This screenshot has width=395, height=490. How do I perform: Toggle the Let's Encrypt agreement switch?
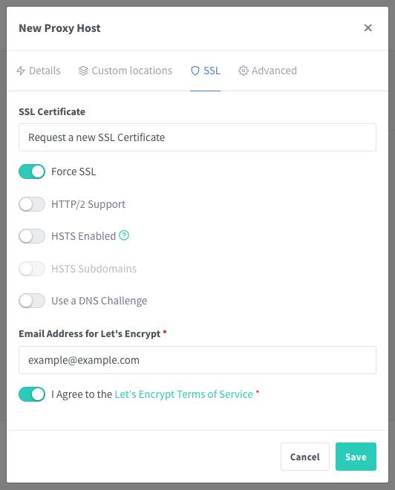(32, 394)
